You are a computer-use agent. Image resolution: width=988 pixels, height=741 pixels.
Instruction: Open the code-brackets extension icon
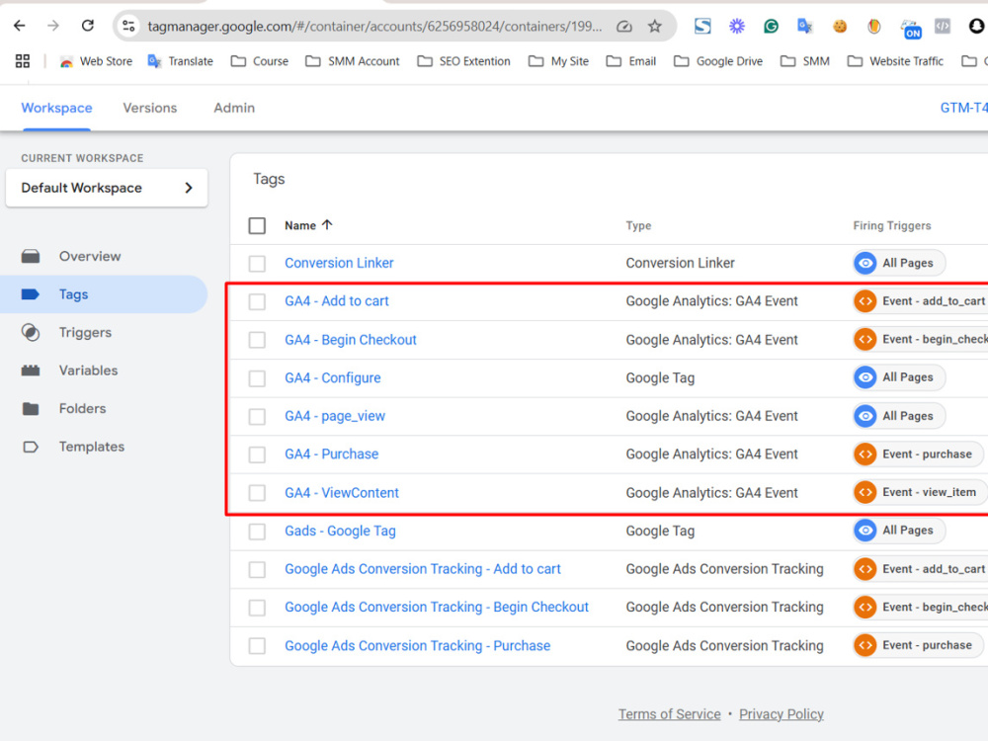click(x=942, y=26)
